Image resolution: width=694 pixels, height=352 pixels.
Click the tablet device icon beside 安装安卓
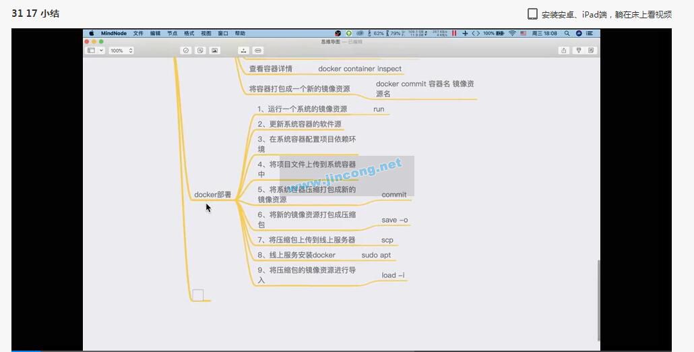532,13
